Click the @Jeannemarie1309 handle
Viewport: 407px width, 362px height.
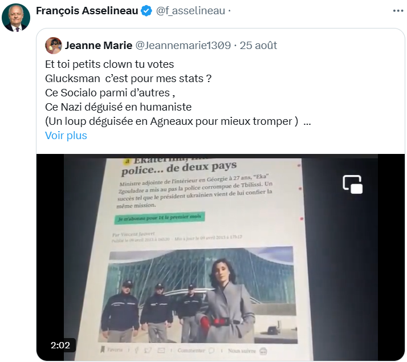click(x=183, y=46)
